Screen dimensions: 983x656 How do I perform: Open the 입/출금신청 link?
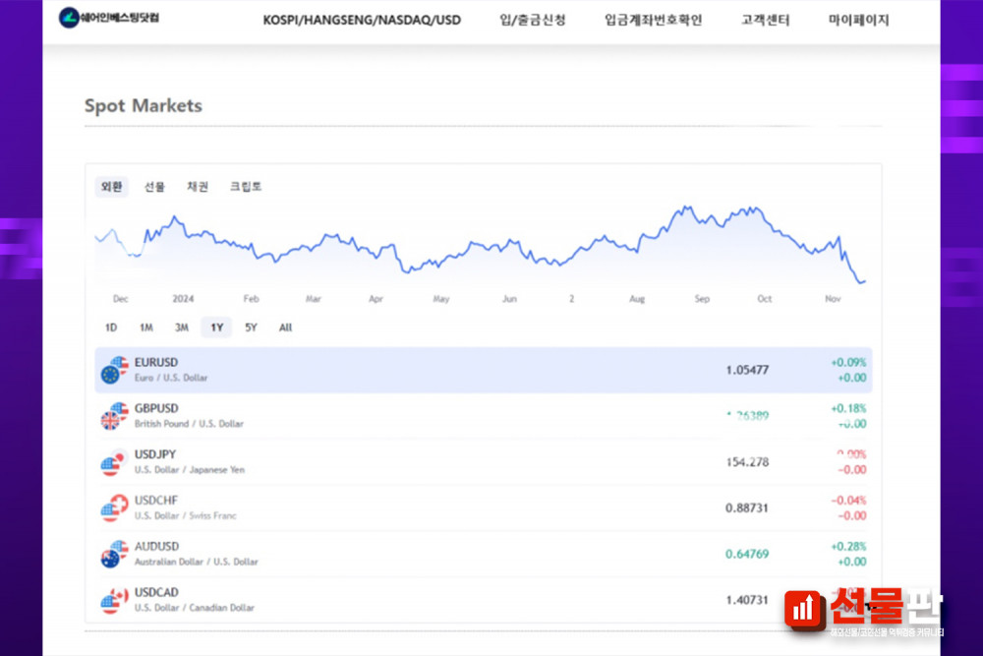tap(533, 20)
